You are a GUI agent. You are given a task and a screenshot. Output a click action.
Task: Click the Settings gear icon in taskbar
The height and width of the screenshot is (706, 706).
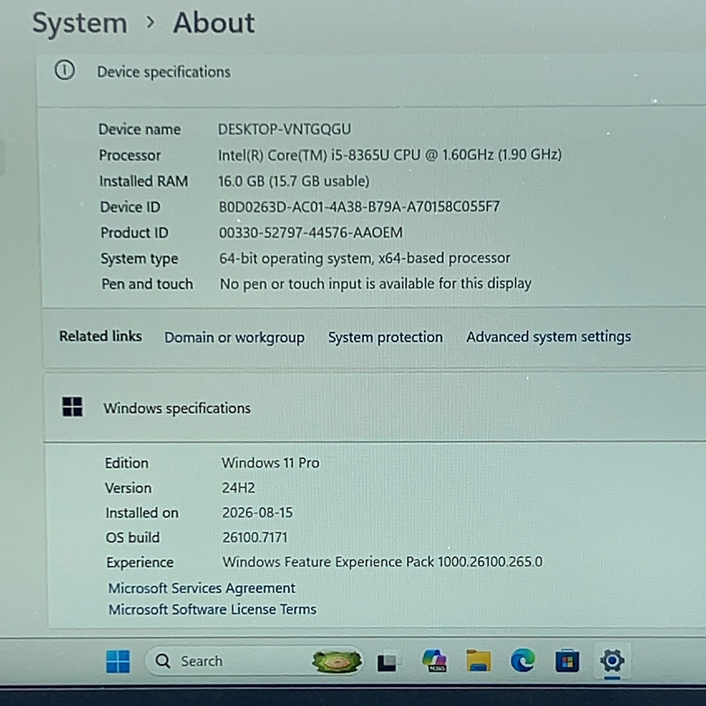612,660
